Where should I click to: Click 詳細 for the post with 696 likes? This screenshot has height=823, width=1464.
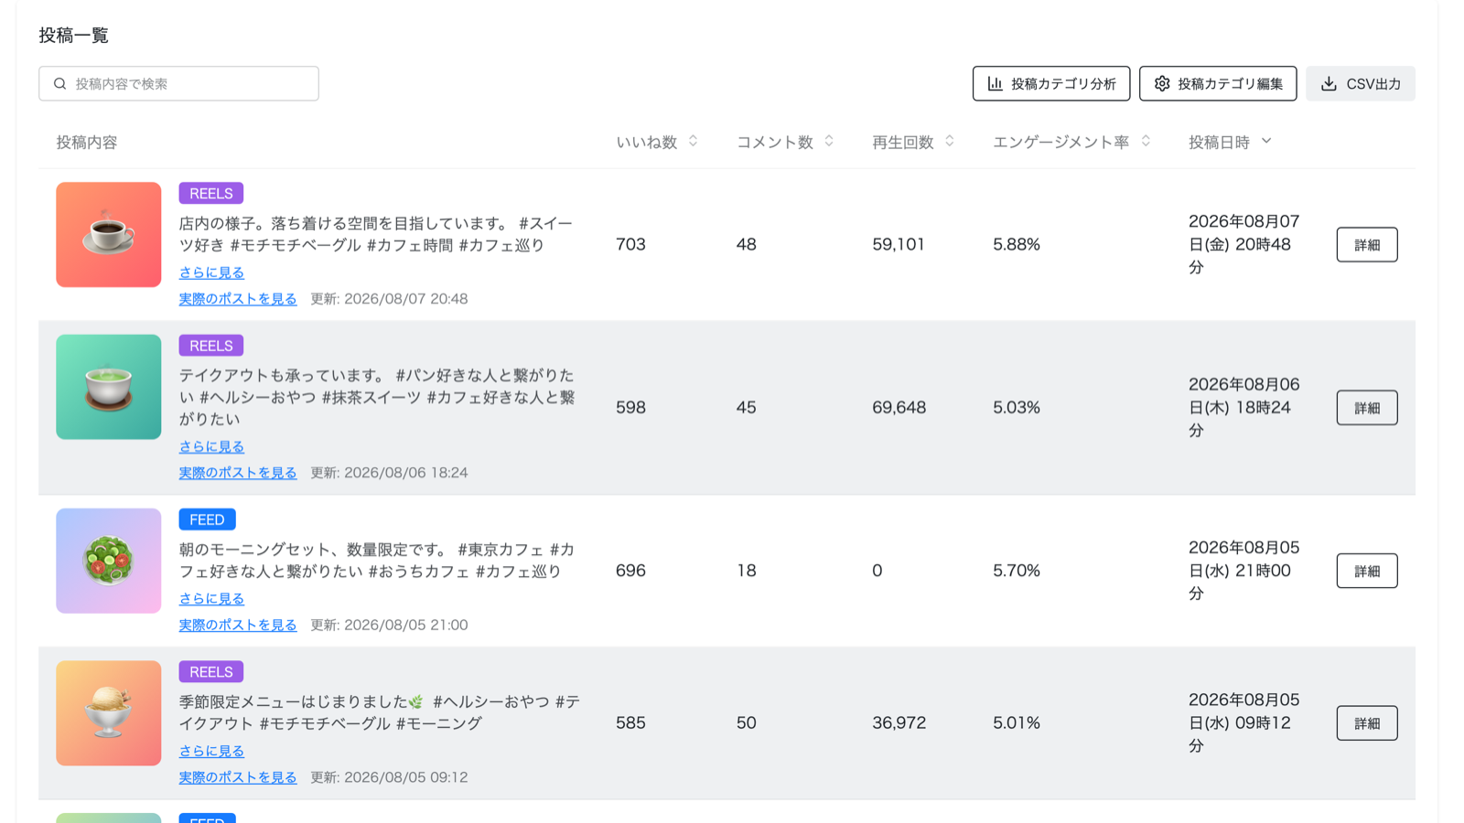[x=1367, y=571]
